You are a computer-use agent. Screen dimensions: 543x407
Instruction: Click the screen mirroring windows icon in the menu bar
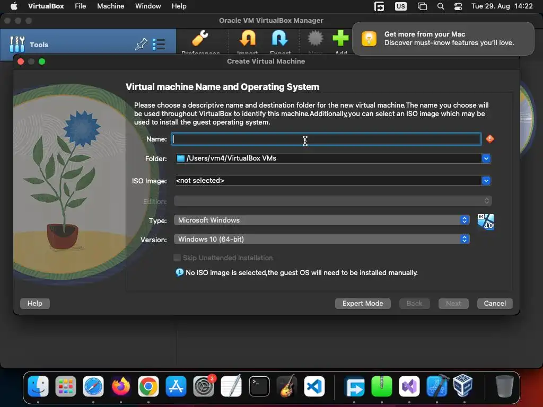(422, 6)
